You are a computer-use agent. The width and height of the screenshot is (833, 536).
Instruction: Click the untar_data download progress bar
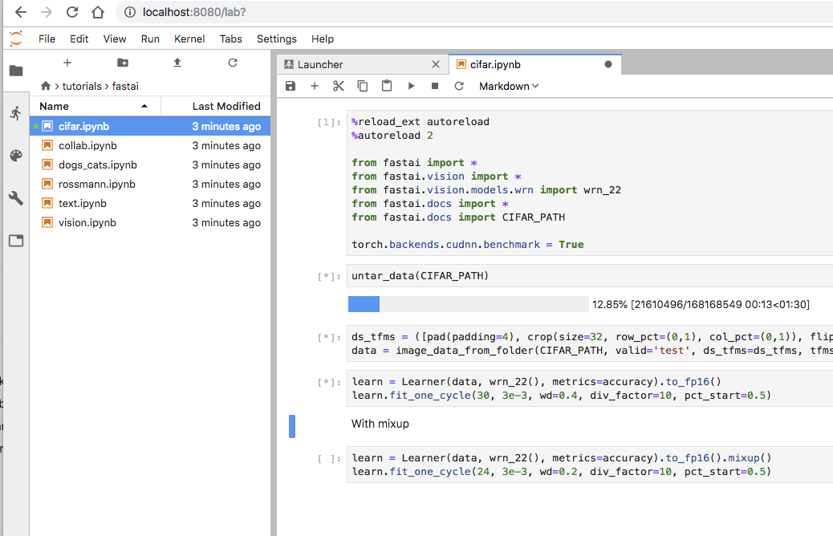(x=468, y=304)
